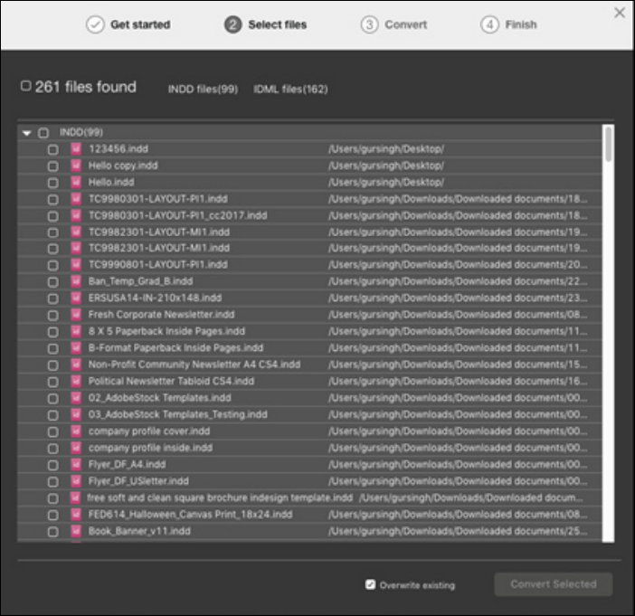The image size is (635, 616).
Task: Click the file icon for Ban_Temp_Grad_B.indd
Action: click(76, 281)
